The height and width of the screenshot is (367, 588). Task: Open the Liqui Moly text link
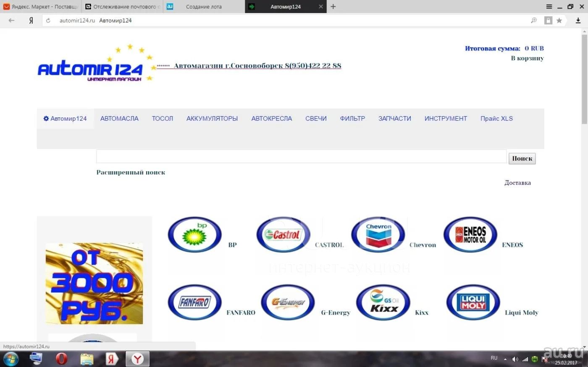(521, 312)
